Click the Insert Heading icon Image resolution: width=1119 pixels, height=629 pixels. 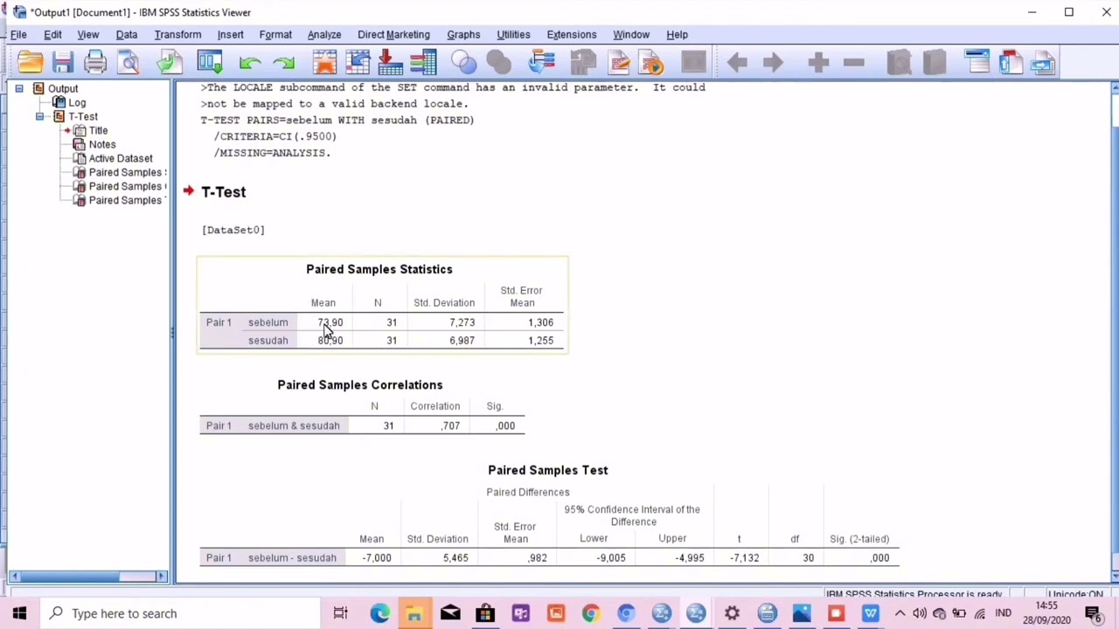click(977, 62)
